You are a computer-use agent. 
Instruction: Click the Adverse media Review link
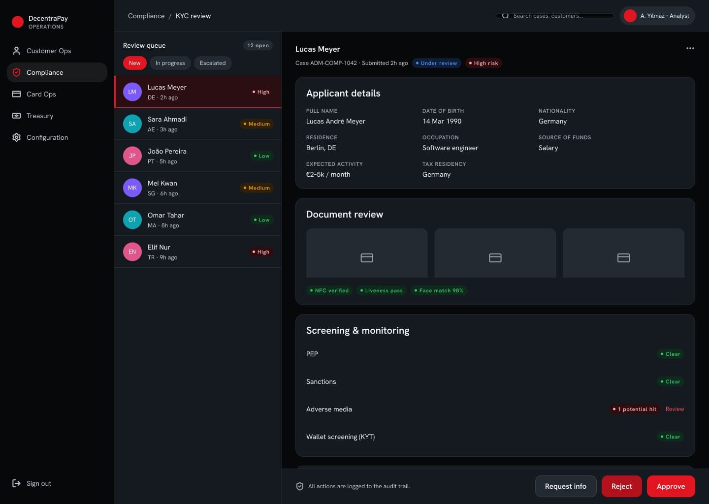[x=675, y=409]
